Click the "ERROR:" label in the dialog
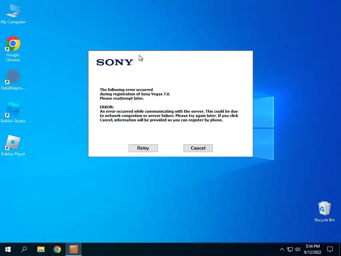This screenshot has height=256, width=341. (107, 107)
